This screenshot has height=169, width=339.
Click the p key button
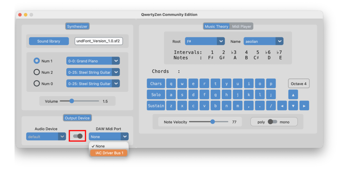[x=271, y=84]
